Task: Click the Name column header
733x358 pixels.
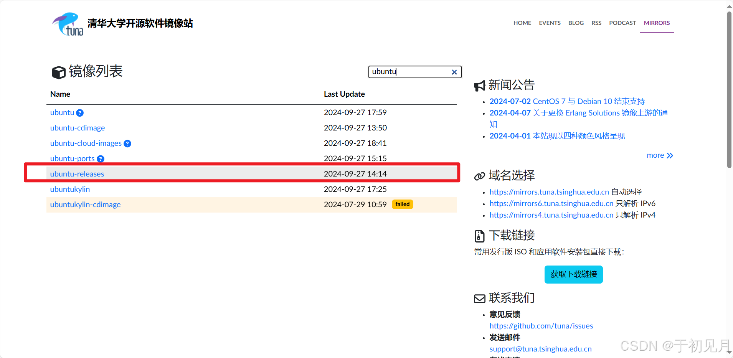Action: [60, 94]
